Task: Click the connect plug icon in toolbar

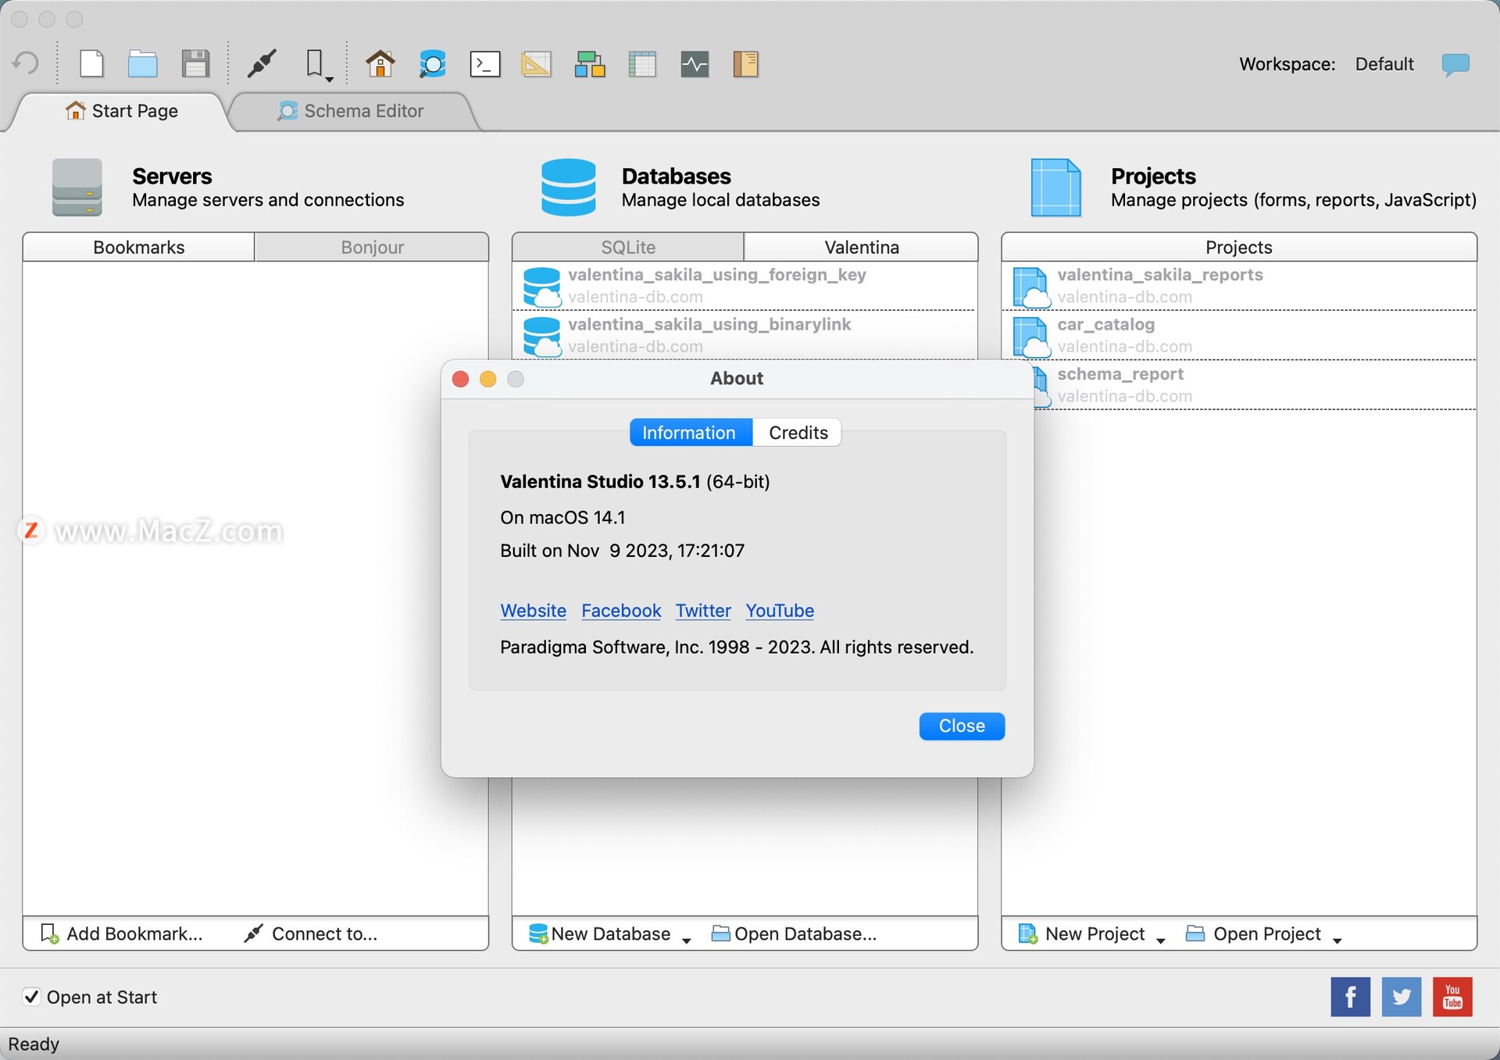Action: 262,63
